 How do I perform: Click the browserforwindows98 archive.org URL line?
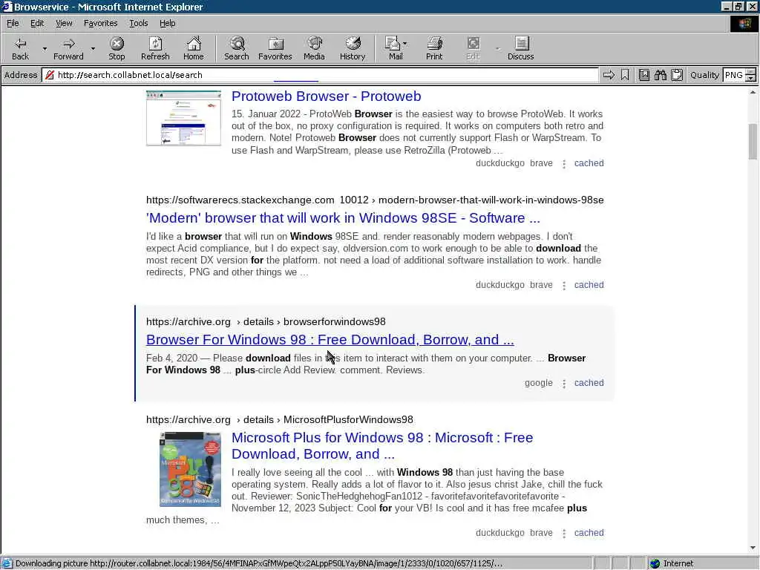[266, 321]
